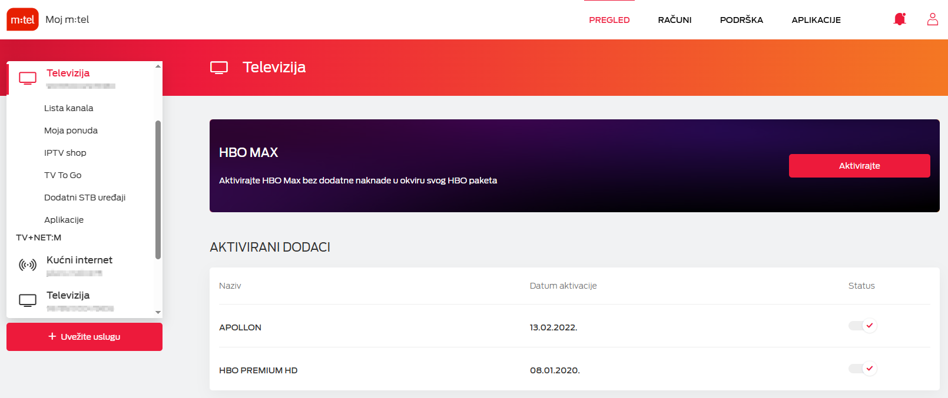Image resolution: width=948 pixels, height=398 pixels.
Task: Click the Status column header
Action: click(x=861, y=286)
